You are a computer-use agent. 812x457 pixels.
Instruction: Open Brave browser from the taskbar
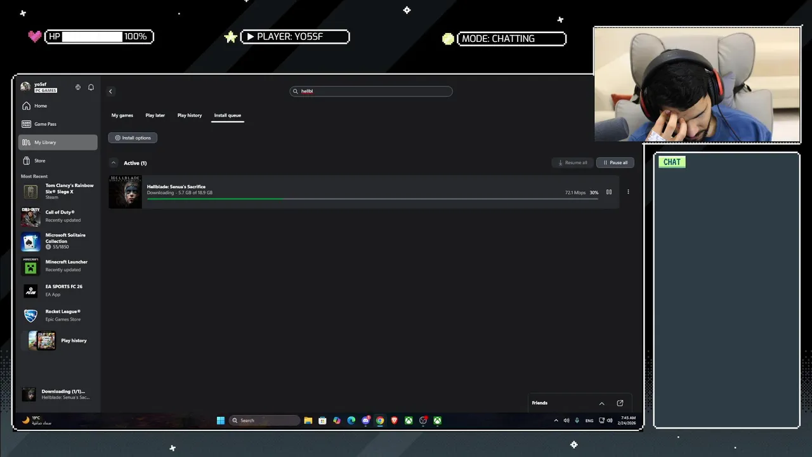pyautogui.click(x=394, y=420)
